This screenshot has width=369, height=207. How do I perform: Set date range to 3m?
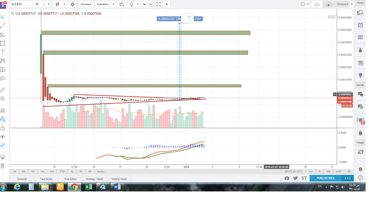tap(42, 171)
